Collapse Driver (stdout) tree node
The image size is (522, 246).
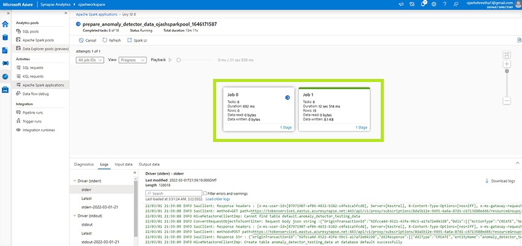[x=74, y=216]
